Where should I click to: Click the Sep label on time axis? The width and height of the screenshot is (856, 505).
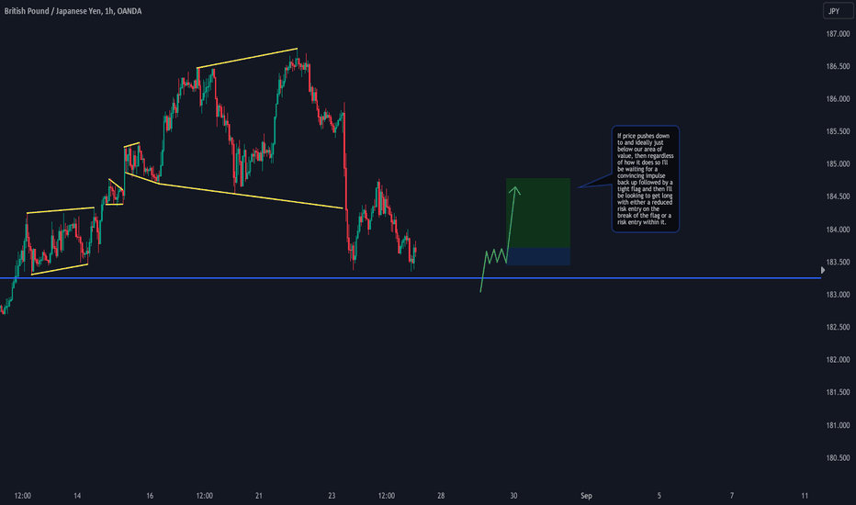coord(586,496)
